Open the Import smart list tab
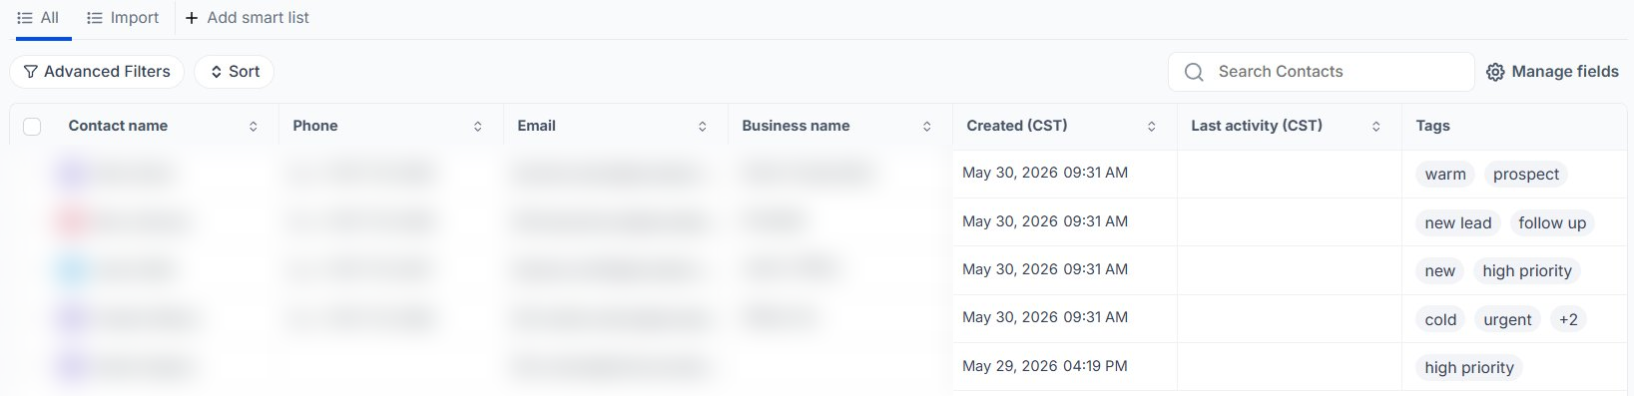 click(122, 18)
